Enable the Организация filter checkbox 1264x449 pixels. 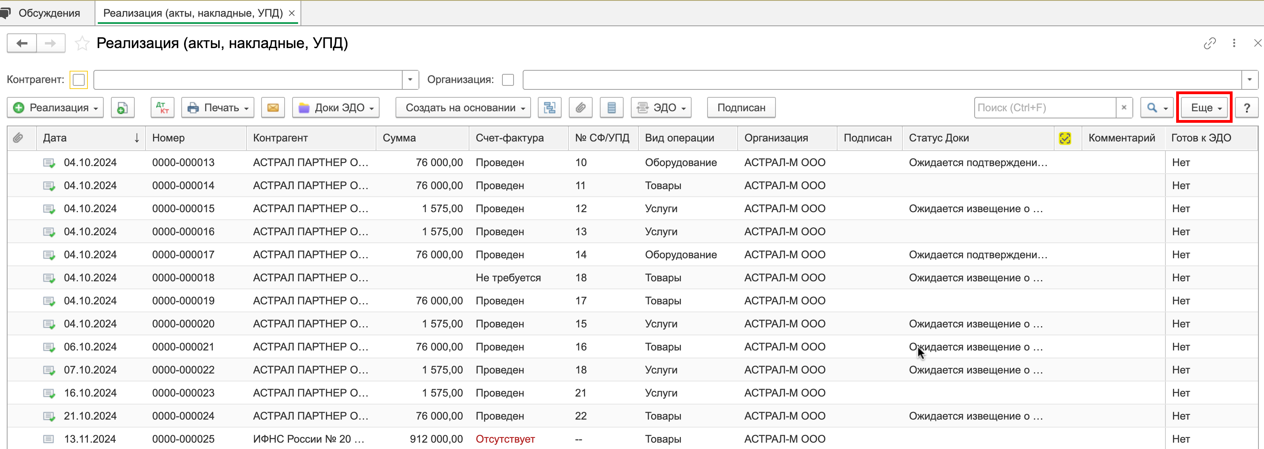[x=508, y=79]
